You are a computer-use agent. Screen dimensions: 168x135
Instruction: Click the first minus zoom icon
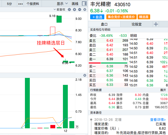coord(69,10)
